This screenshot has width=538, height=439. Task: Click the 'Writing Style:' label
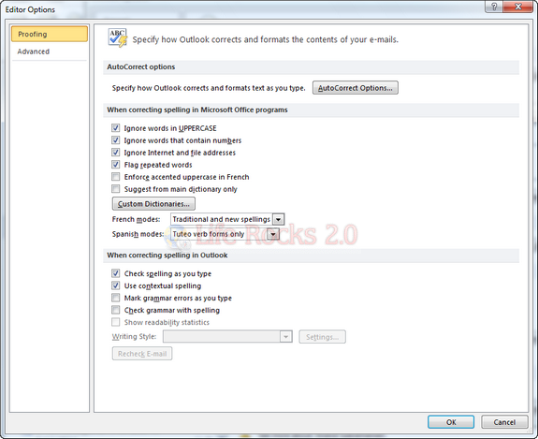coord(134,337)
